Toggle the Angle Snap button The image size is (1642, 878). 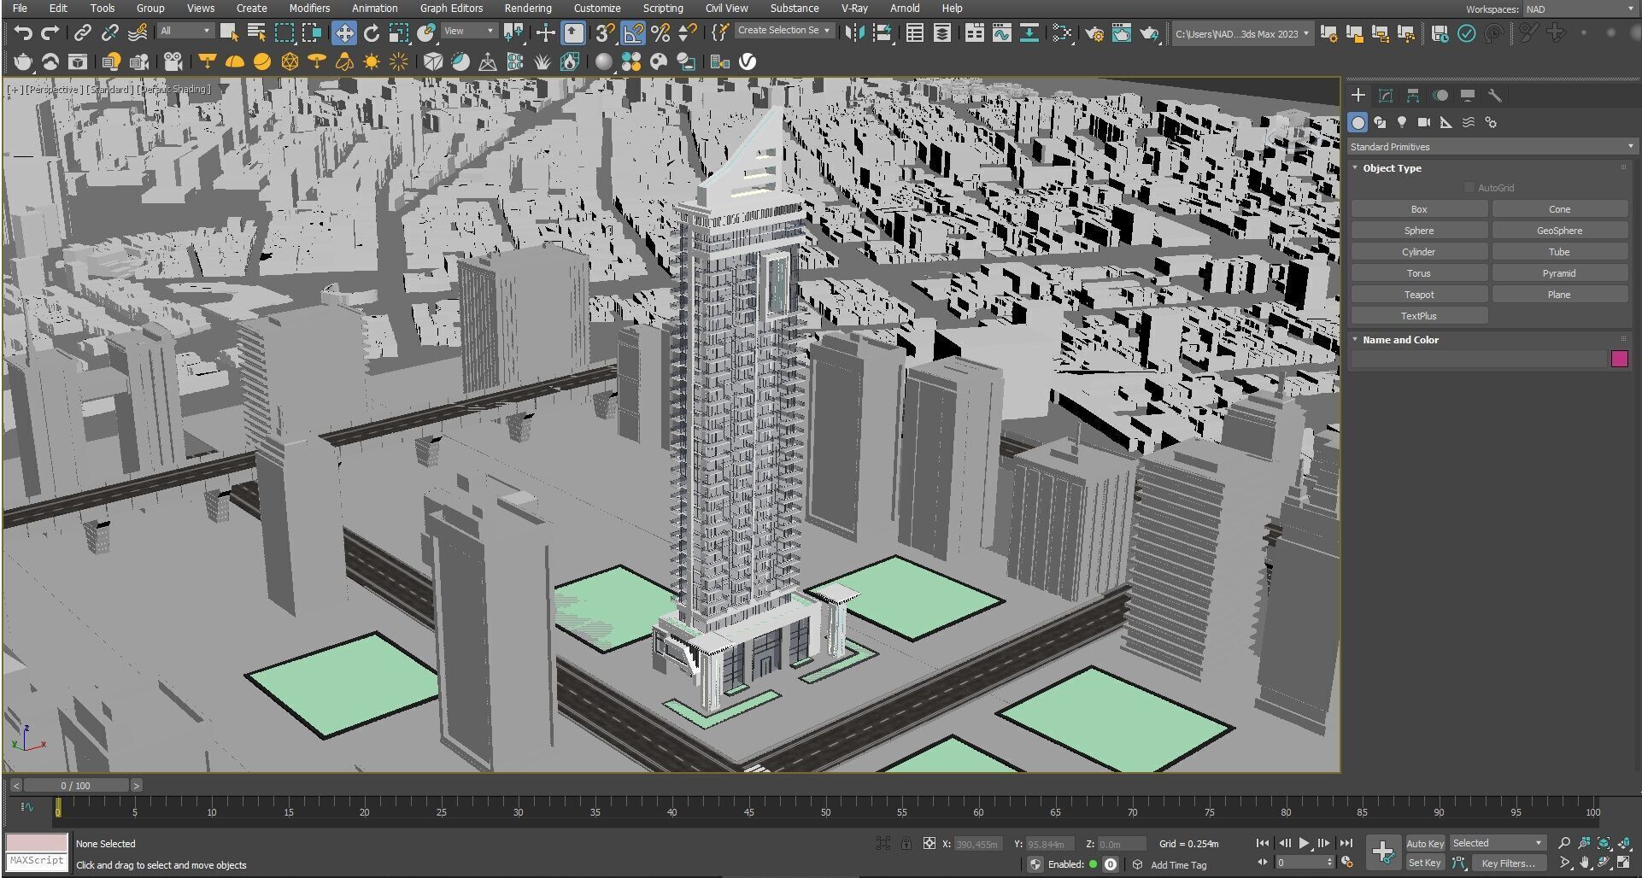pos(633,33)
